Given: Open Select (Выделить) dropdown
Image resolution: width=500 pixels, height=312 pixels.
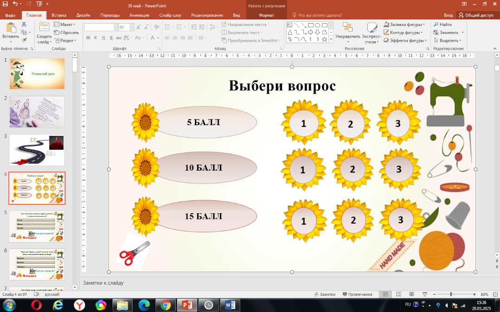Looking at the screenshot, I should click(x=448, y=40).
